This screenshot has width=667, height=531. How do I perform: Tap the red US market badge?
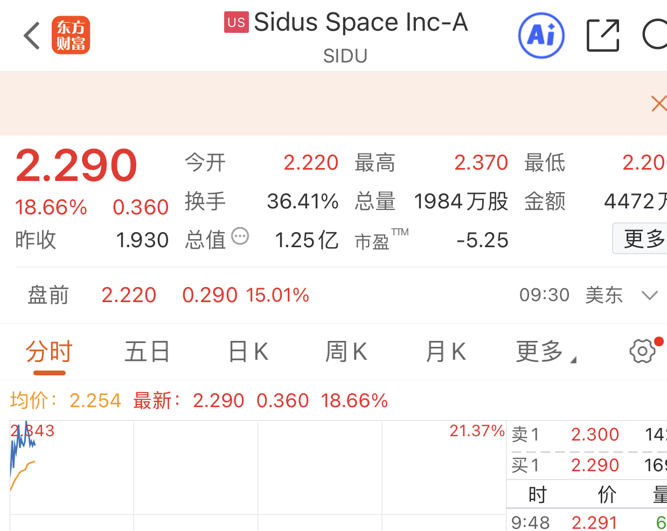point(236,22)
